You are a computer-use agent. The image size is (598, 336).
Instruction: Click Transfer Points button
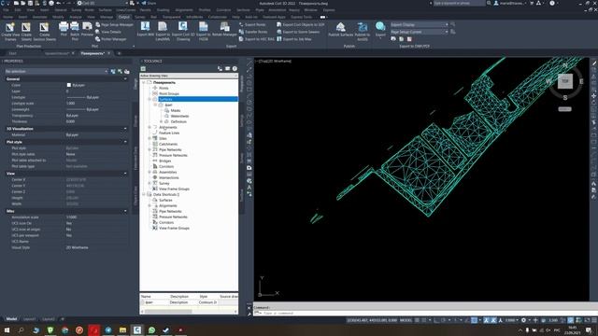(x=253, y=32)
